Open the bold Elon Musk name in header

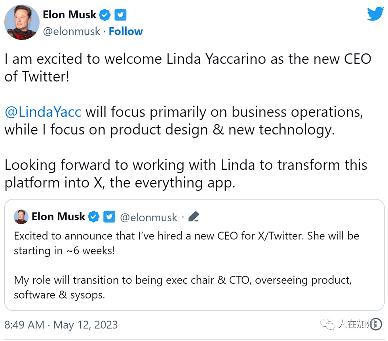click(x=69, y=15)
